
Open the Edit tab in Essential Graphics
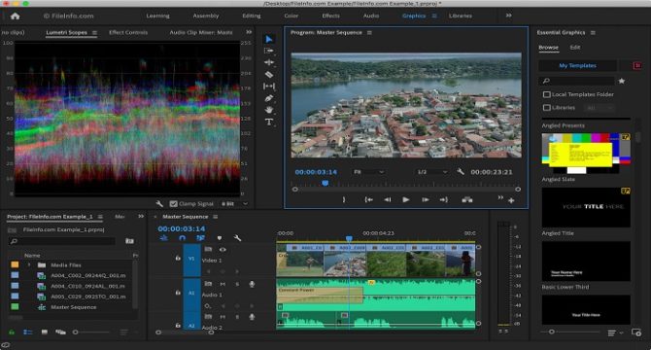(x=575, y=48)
